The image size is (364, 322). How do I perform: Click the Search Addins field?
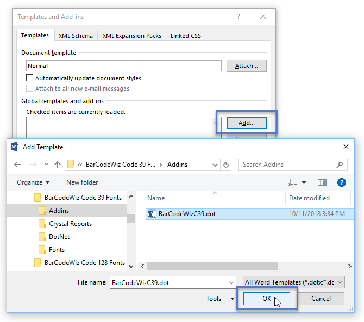[293, 165]
